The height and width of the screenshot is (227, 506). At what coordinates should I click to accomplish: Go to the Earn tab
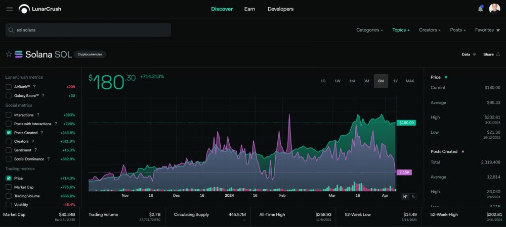point(249,9)
